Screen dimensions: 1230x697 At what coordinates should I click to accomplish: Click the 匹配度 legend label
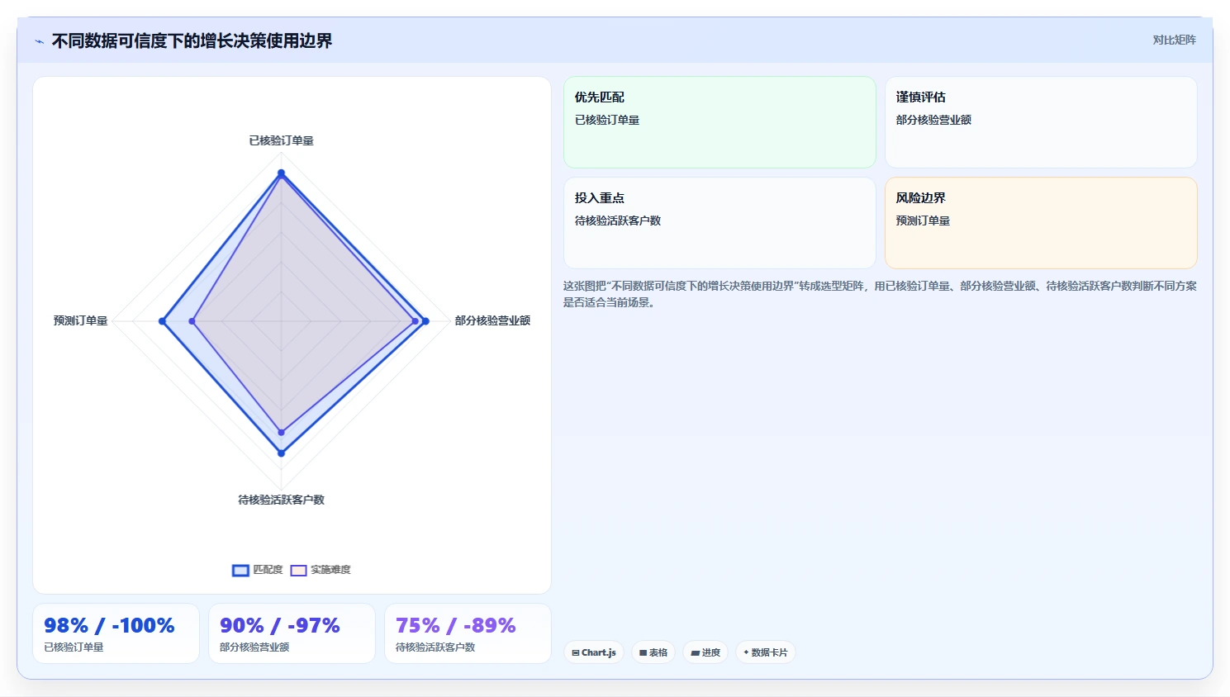268,570
